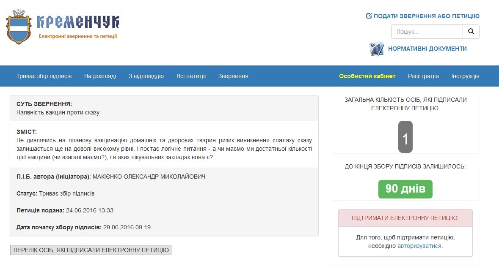Go to Триває збір підписів menu item

44,76
